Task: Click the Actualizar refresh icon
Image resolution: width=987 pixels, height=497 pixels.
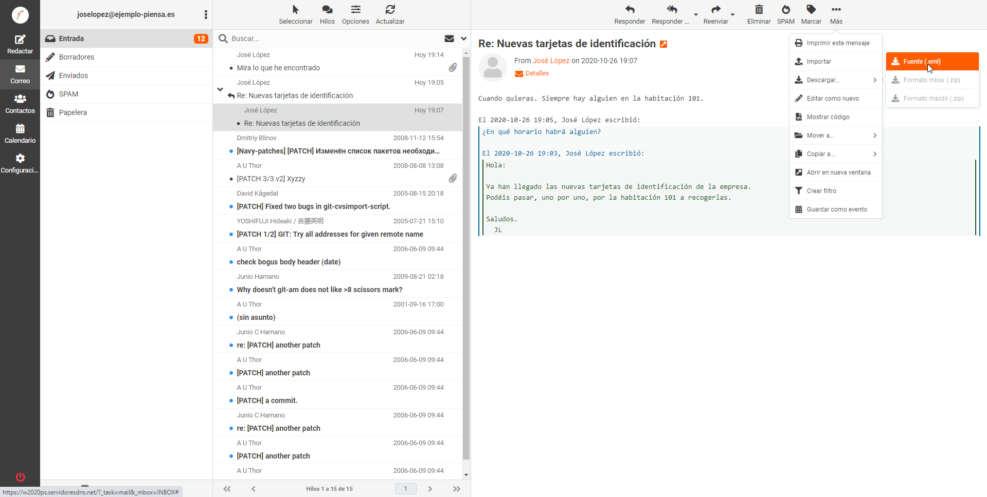Action: click(x=390, y=10)
